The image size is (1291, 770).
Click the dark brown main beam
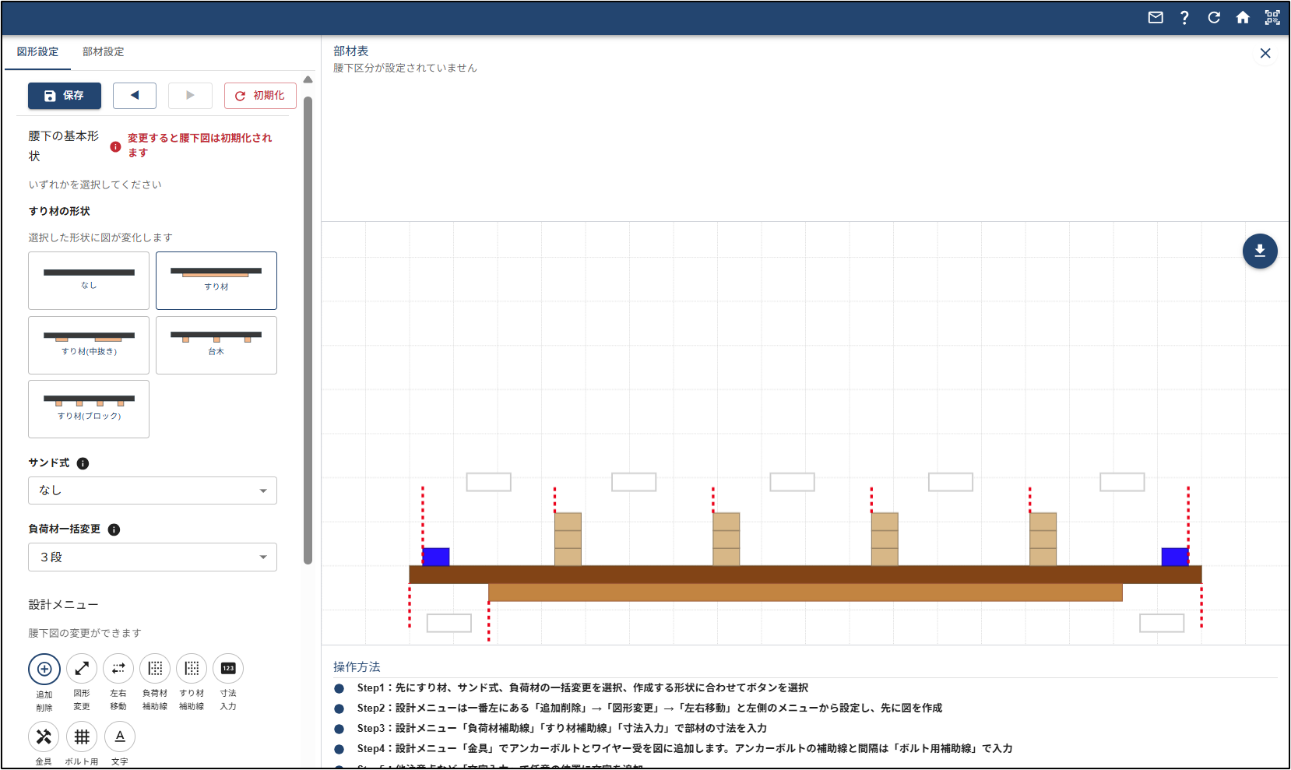[x=805, y=575]
